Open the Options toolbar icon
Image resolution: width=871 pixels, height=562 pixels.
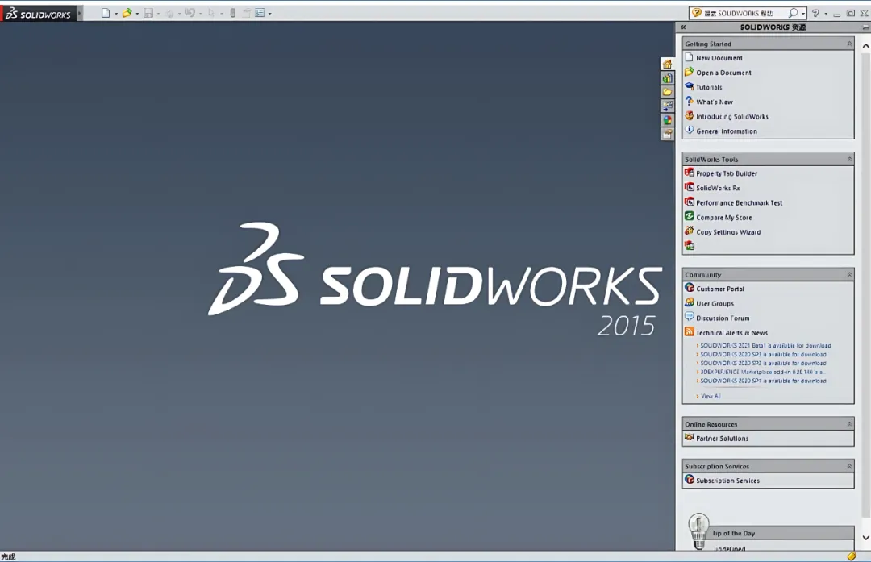[x=260, y=13]
